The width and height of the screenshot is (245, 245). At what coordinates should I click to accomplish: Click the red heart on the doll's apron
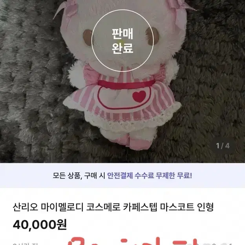[x=139, y=96]
